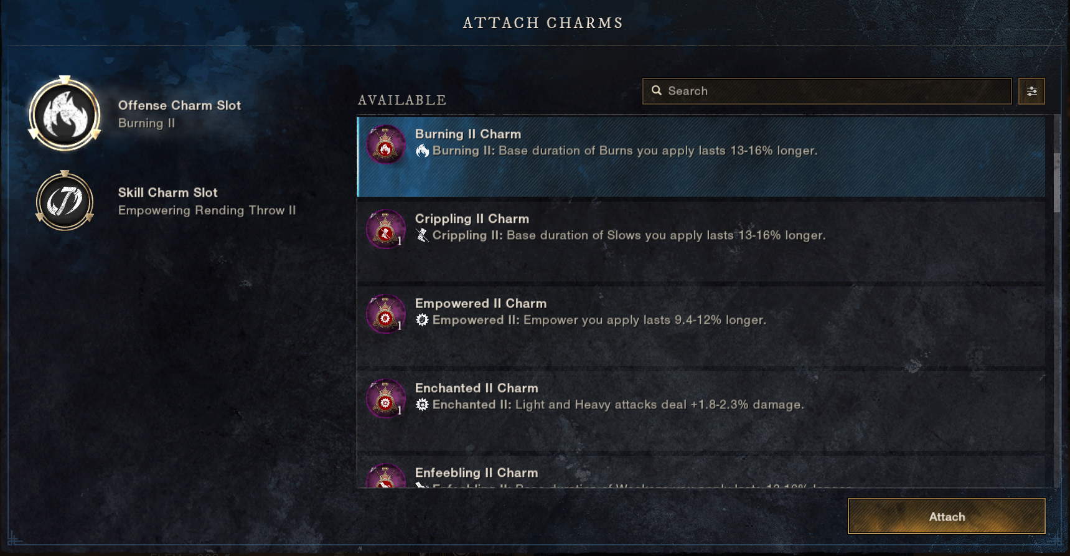Click the Enfeebling II Charm item icon

point(386,478)
